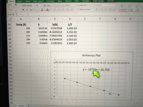Apply percent style format
The width and height of the screenshot is (143, 107).
[102, 10]
